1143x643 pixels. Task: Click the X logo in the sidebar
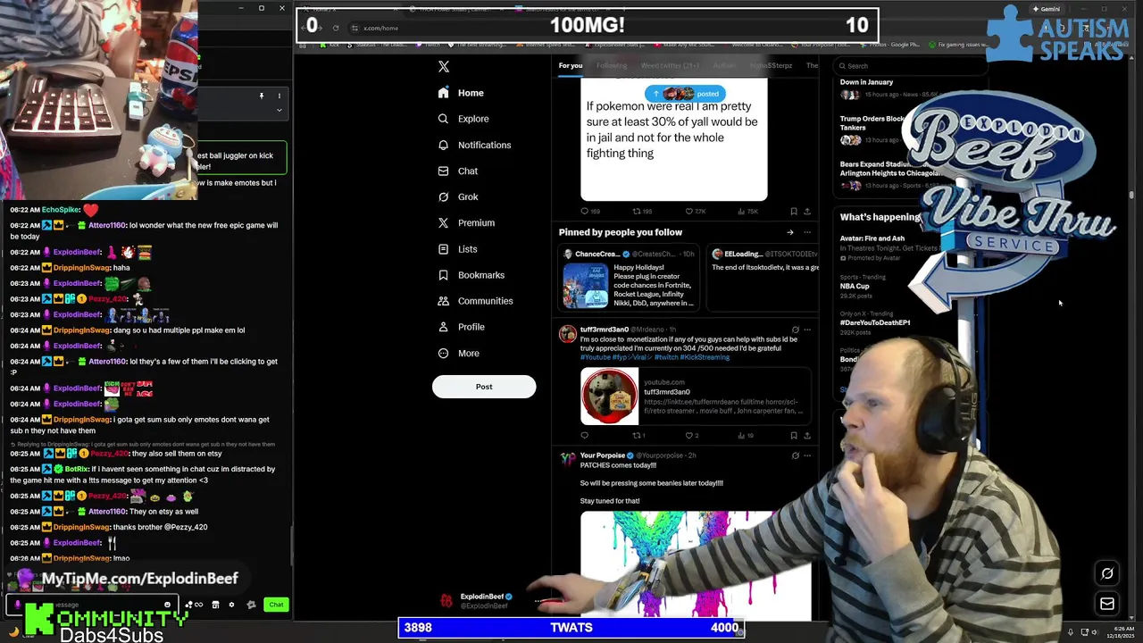(444, 66)
